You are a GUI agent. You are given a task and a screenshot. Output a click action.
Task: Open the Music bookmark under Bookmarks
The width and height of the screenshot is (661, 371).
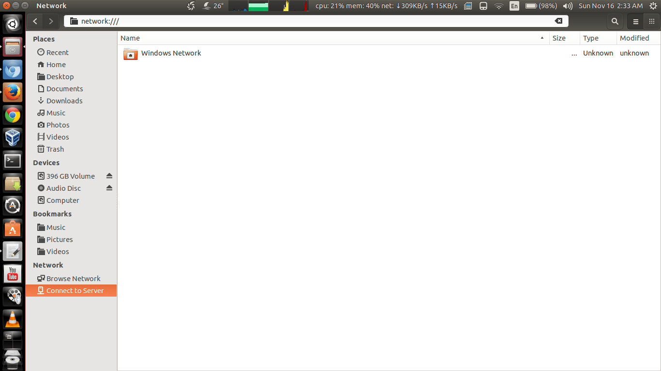pyautogui.click(x=71, y=227)
